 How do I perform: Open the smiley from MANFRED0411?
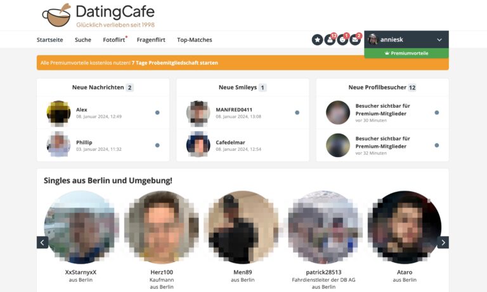[243, 113]
